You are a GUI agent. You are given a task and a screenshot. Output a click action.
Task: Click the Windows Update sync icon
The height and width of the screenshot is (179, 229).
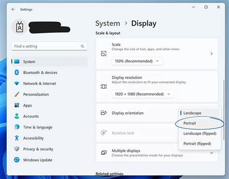(17, 160)
